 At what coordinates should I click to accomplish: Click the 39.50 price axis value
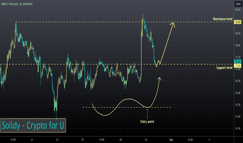(x=238, y=10)
